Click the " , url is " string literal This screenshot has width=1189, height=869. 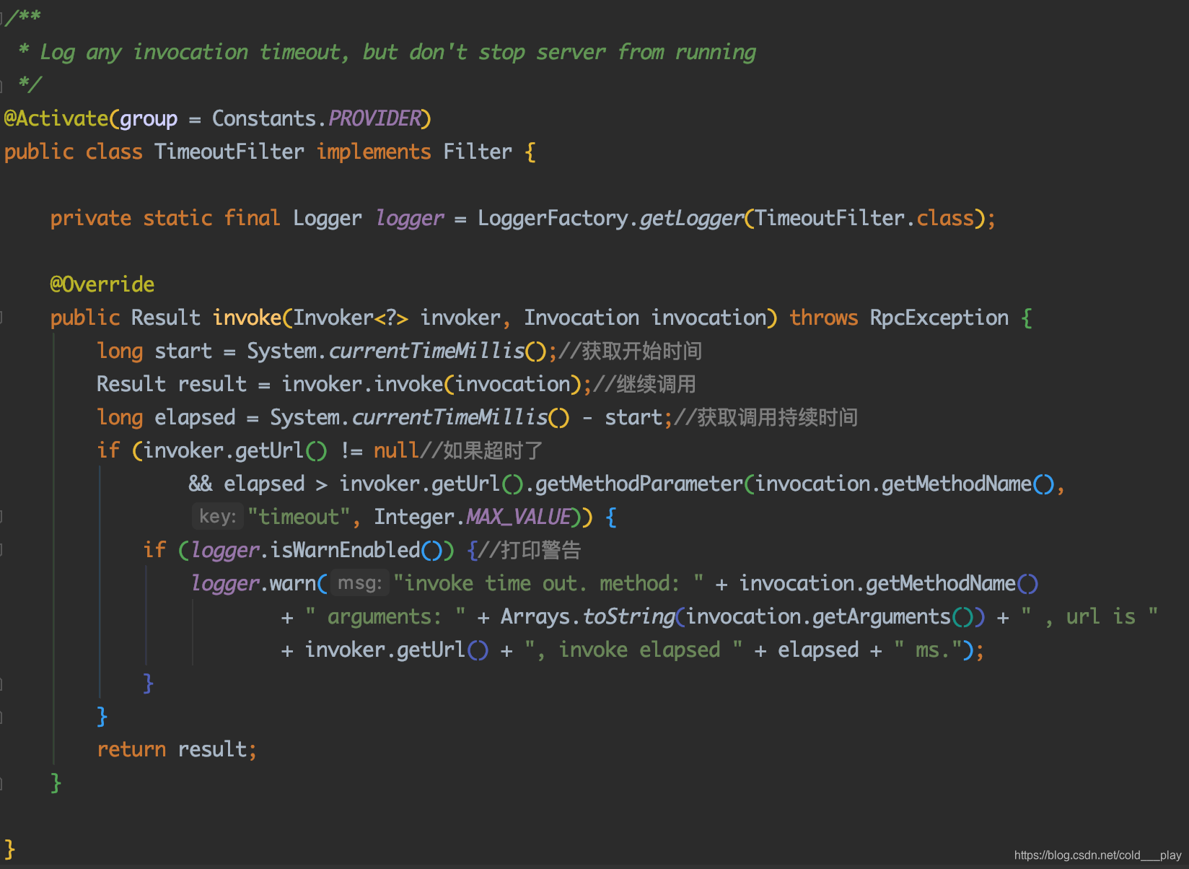(x=1090, y=616)
